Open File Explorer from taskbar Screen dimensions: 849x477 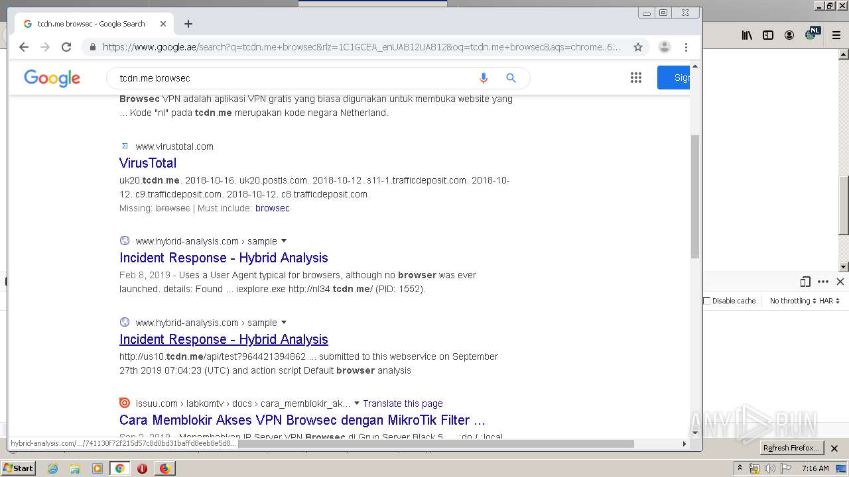(x=75, y=468)
